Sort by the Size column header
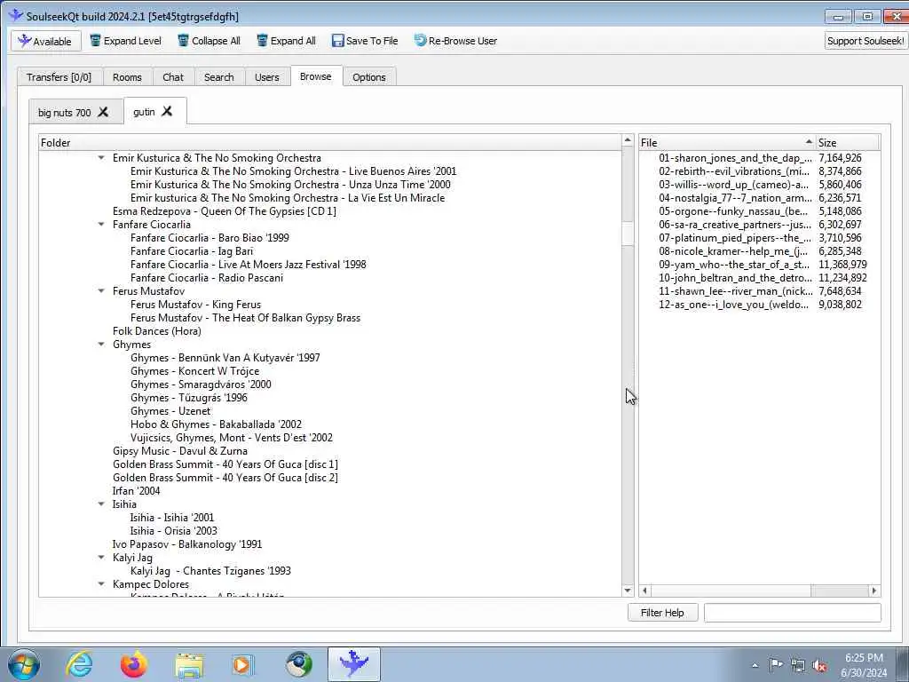Viewport: 909px width, 682px height. tap(848, 143)
